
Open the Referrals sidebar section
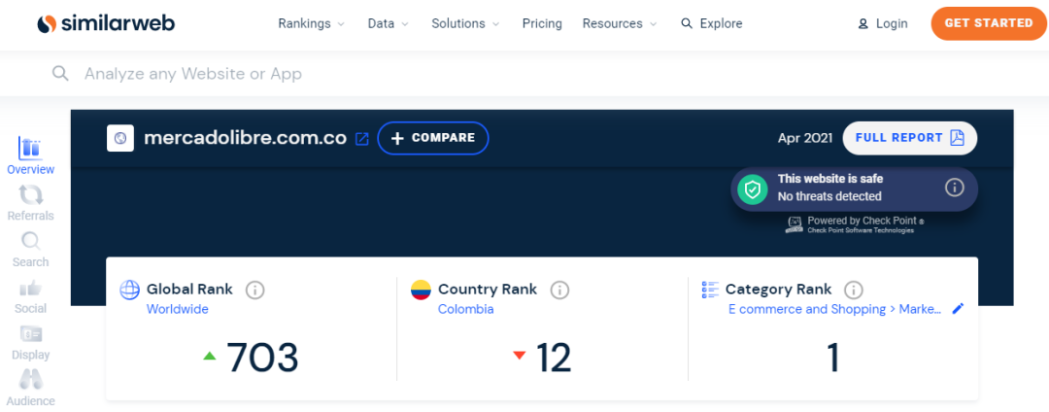coord(31,203)
